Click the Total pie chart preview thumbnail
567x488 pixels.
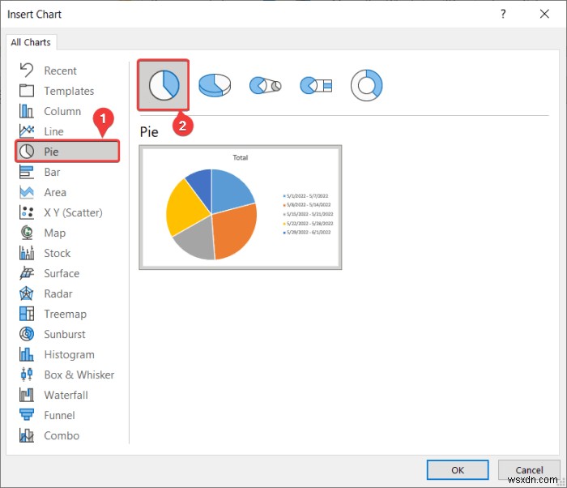(240, 208)
